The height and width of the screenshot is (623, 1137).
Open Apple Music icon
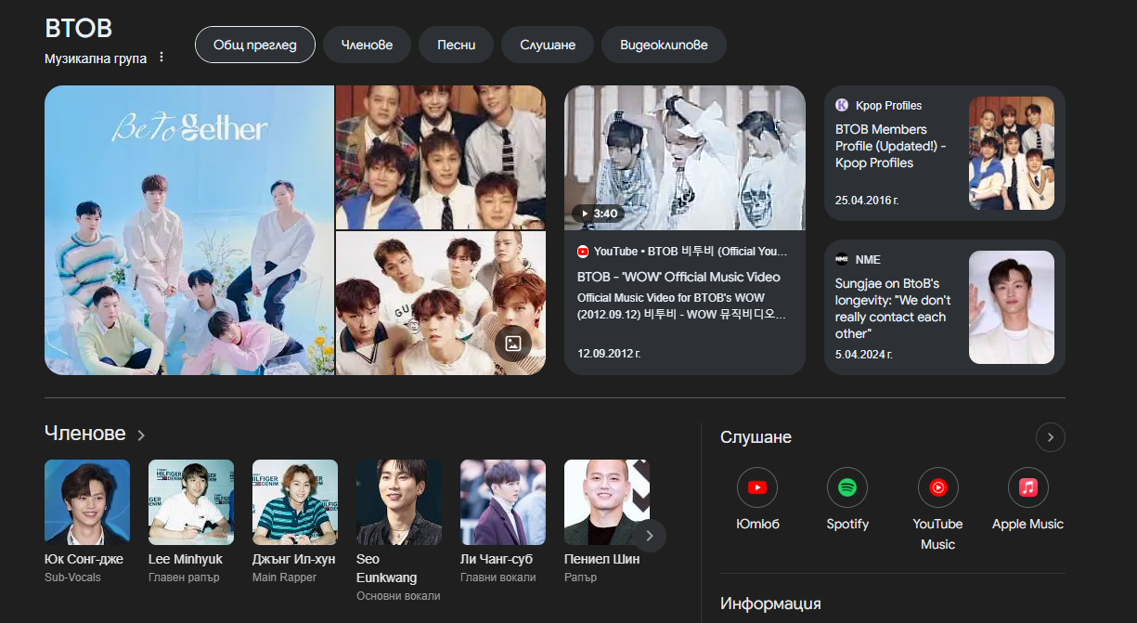point(1027,487)
